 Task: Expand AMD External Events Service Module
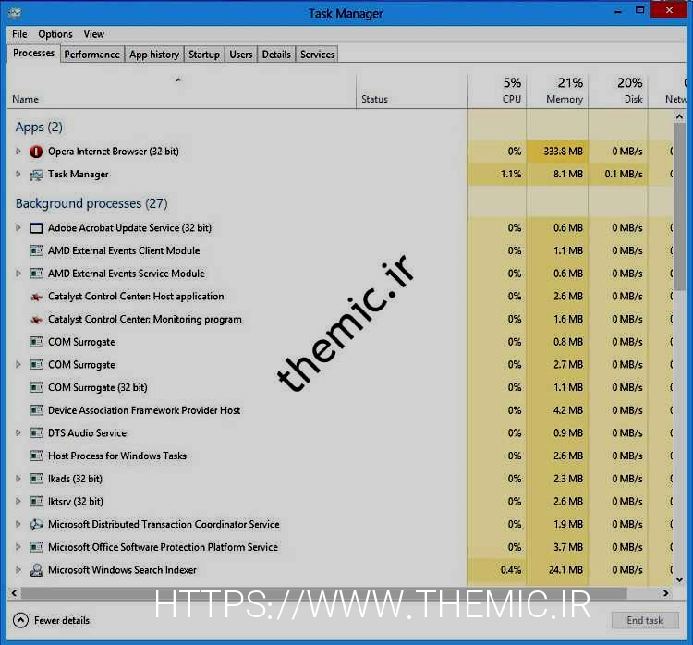coord(18,274)
